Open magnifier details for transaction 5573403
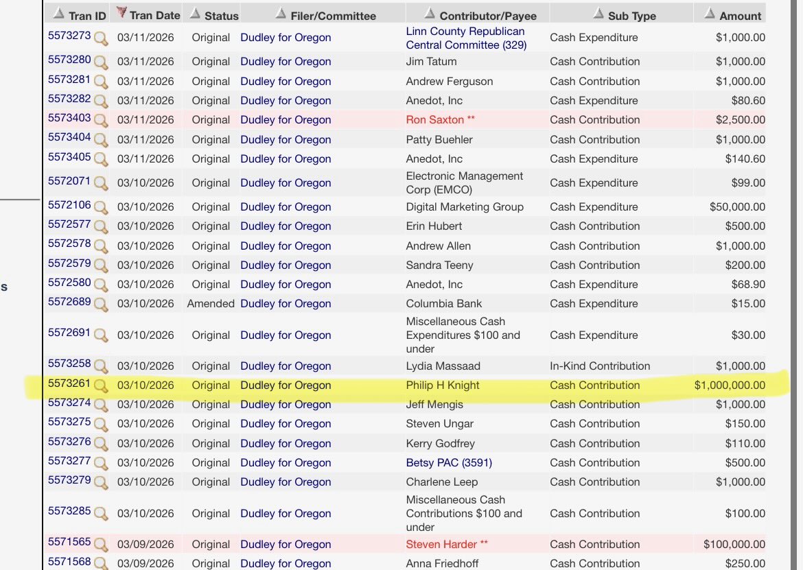803x570 pixels. (101, 121)
